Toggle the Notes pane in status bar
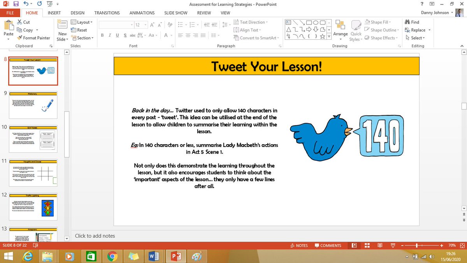The image size is (467, 263). click(x=299, y=245)
